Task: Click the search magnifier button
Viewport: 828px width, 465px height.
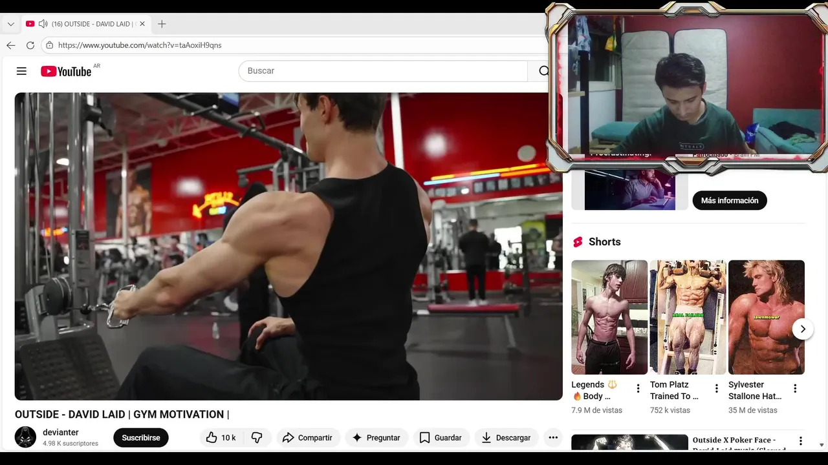Action: tap(543, 71)
